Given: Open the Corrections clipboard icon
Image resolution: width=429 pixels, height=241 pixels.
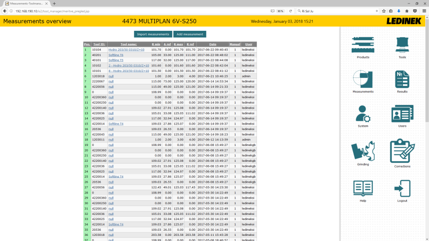Looking at the screenshot, I should click(402, 151).
